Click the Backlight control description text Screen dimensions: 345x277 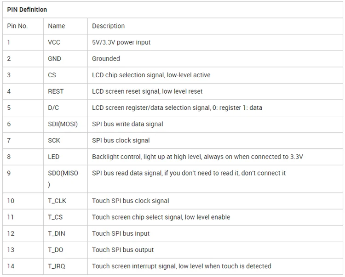(x=197, y=157)
